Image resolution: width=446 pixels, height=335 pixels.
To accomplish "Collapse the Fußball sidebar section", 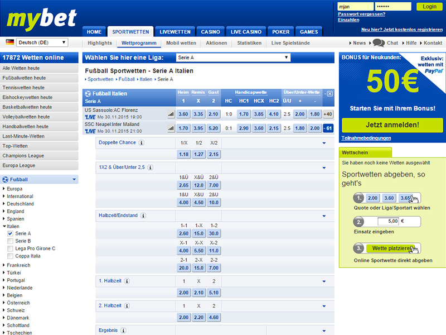I will [x=74, y=179].
